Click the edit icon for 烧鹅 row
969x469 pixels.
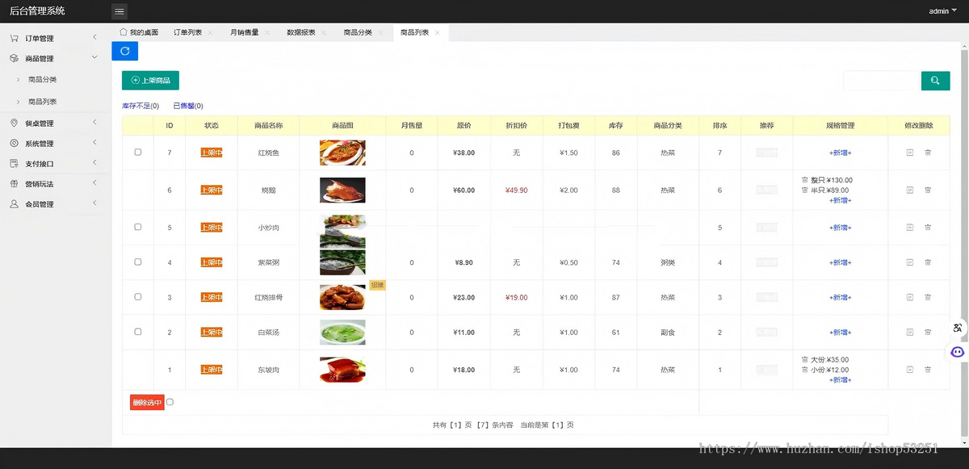pyautogui.click(x=910, y=191)
